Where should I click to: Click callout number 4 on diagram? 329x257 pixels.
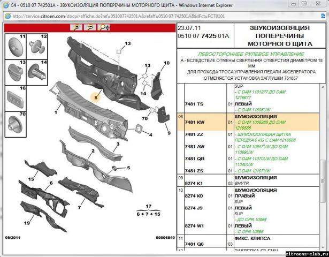[x=150, y=135]
